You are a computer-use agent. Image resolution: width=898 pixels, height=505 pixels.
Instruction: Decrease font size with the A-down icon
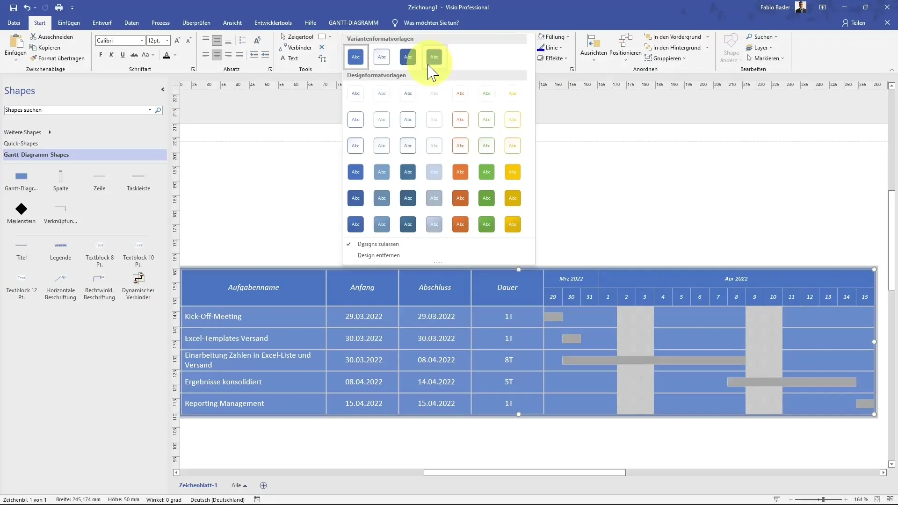[188, 41]
